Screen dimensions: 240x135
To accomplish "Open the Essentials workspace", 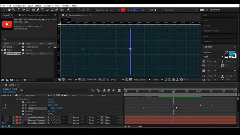I will pyautogui.click(x=169, y=10).
